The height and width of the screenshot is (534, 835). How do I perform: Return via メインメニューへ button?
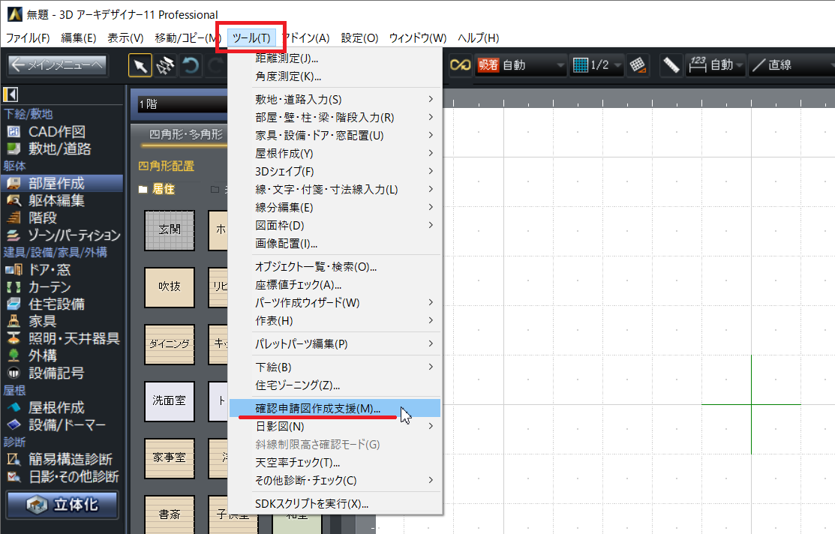click(58, 65)
